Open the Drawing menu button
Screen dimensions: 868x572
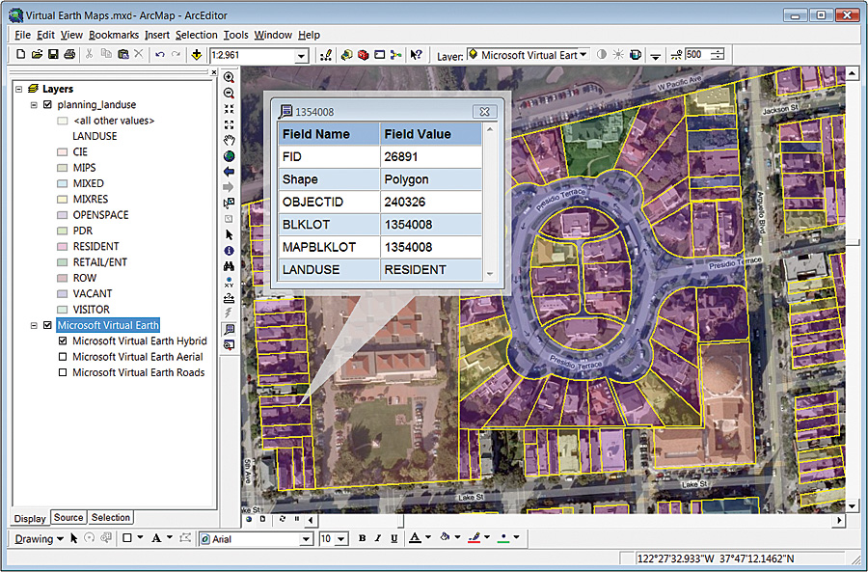pos(39,539)
